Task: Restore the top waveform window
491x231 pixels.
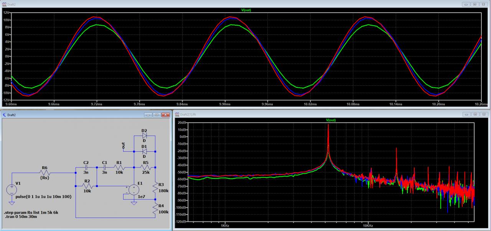Action: tap(475, 4)
